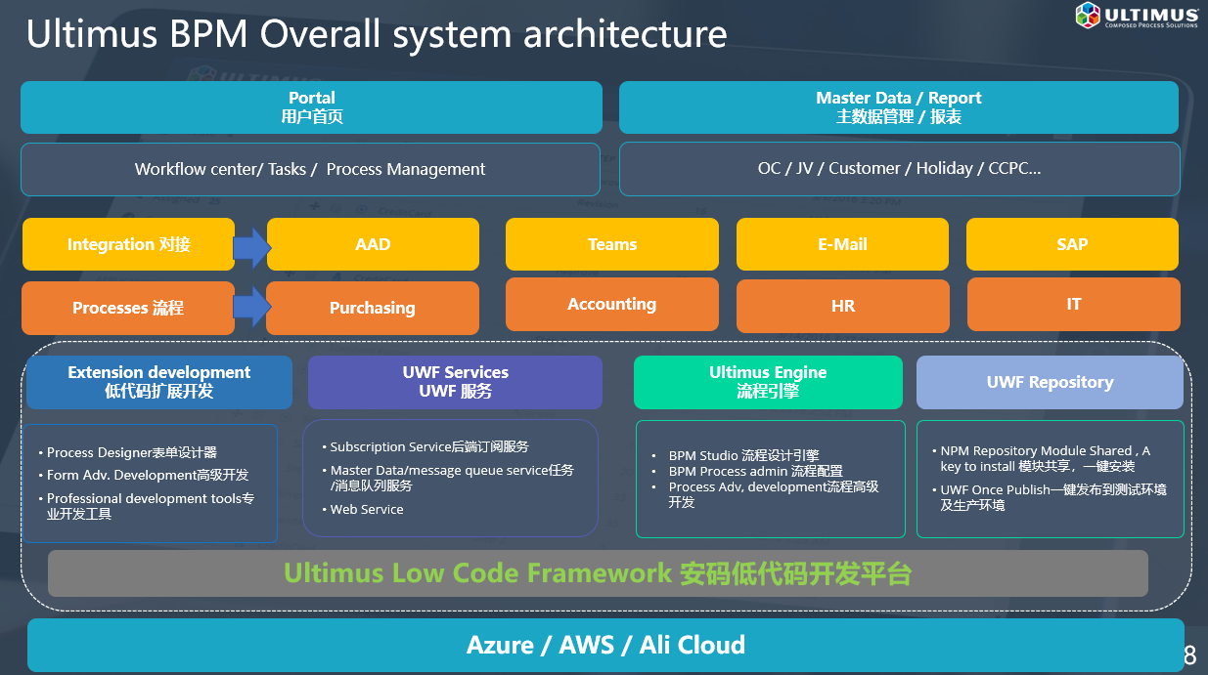
Task: Pick the SAP integration box
Action: pos(1073,244)
